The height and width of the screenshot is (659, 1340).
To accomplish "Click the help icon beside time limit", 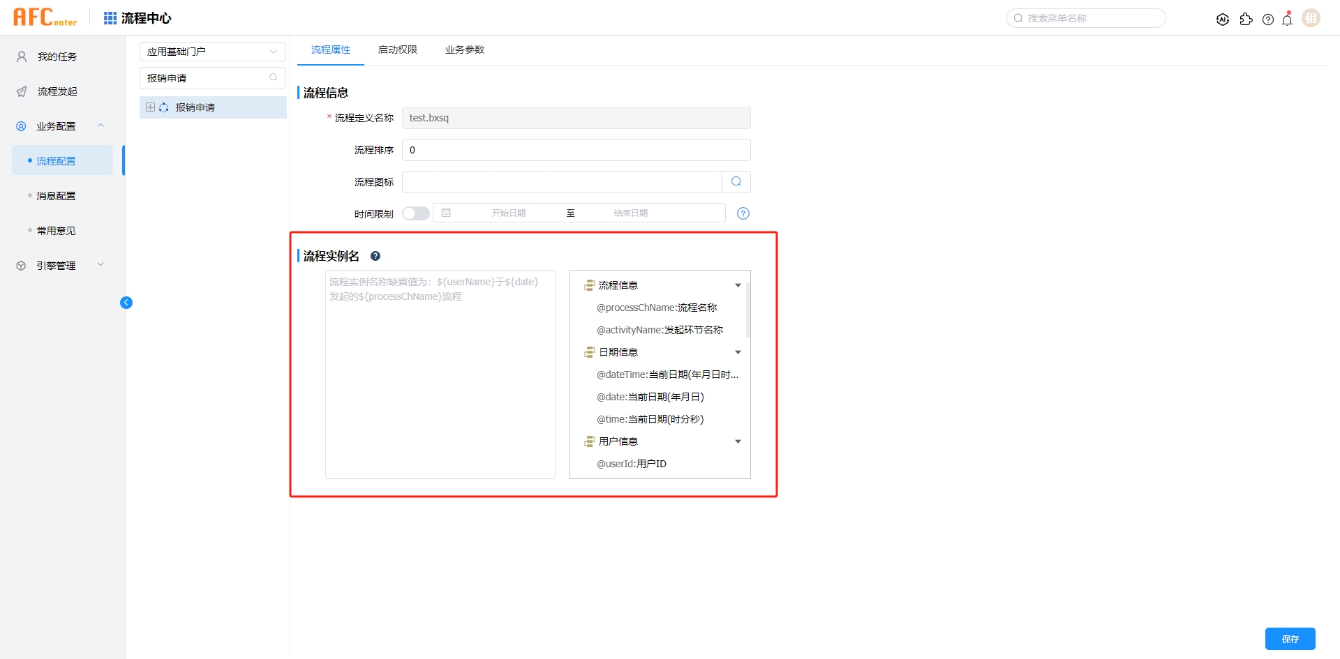I will pyautogui.click(x=743, y=213).
